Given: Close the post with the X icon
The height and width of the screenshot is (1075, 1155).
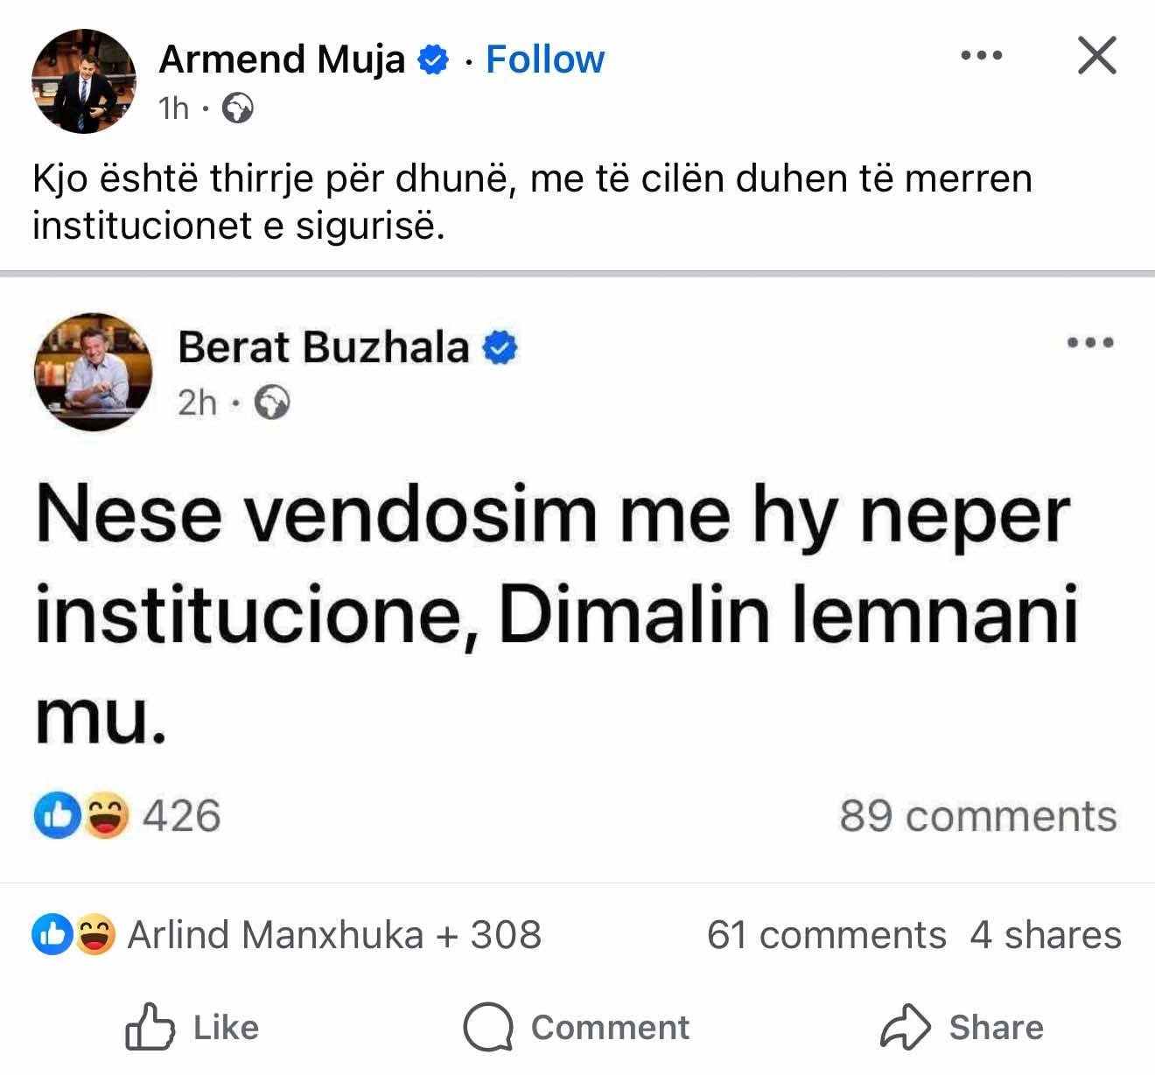Looking at the screenshot, I should tap(1096, 56).
